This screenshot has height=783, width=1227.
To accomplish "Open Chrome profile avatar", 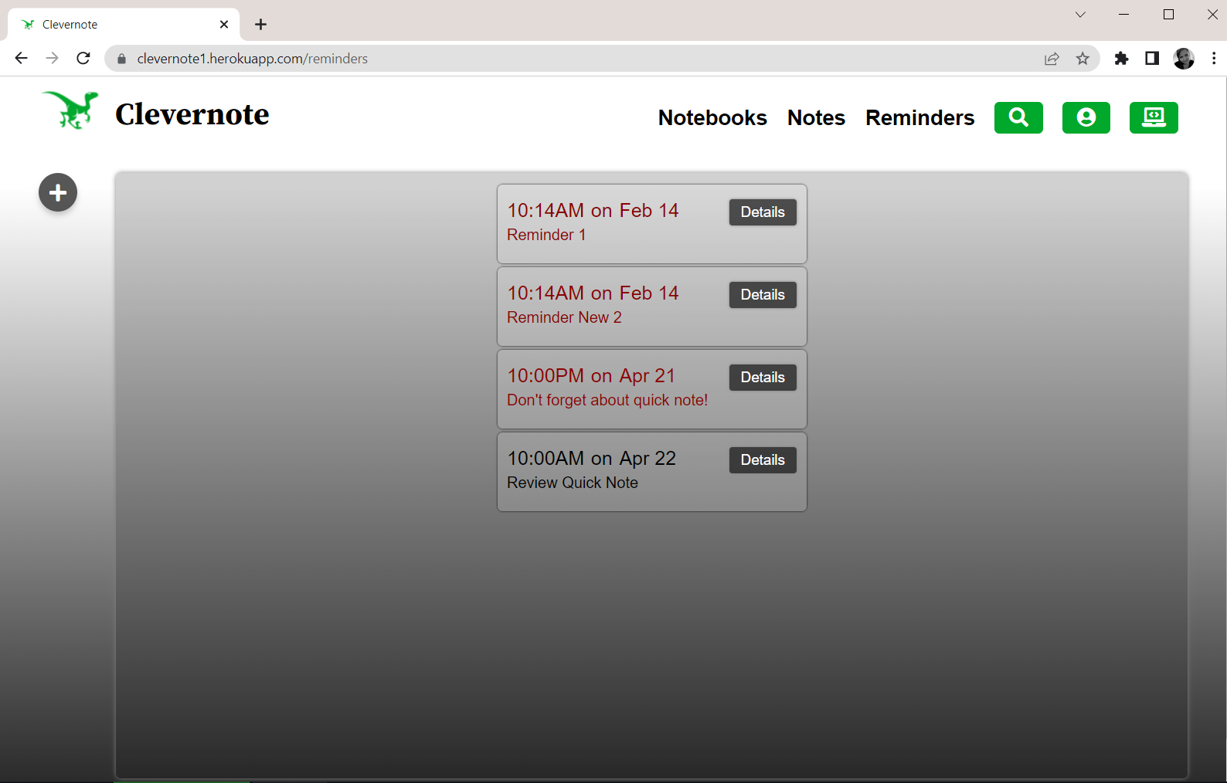I will coord(1184,58).
